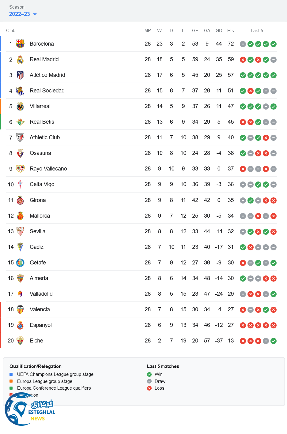Image resolution: width=287 pixels, height=434 pixels.
Task: Click the Elche team name
Action: (36, 341)
